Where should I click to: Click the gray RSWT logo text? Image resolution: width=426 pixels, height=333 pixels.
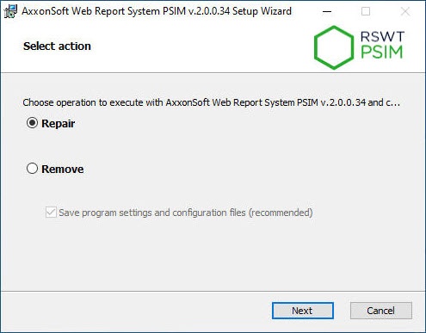coord(382,37)
